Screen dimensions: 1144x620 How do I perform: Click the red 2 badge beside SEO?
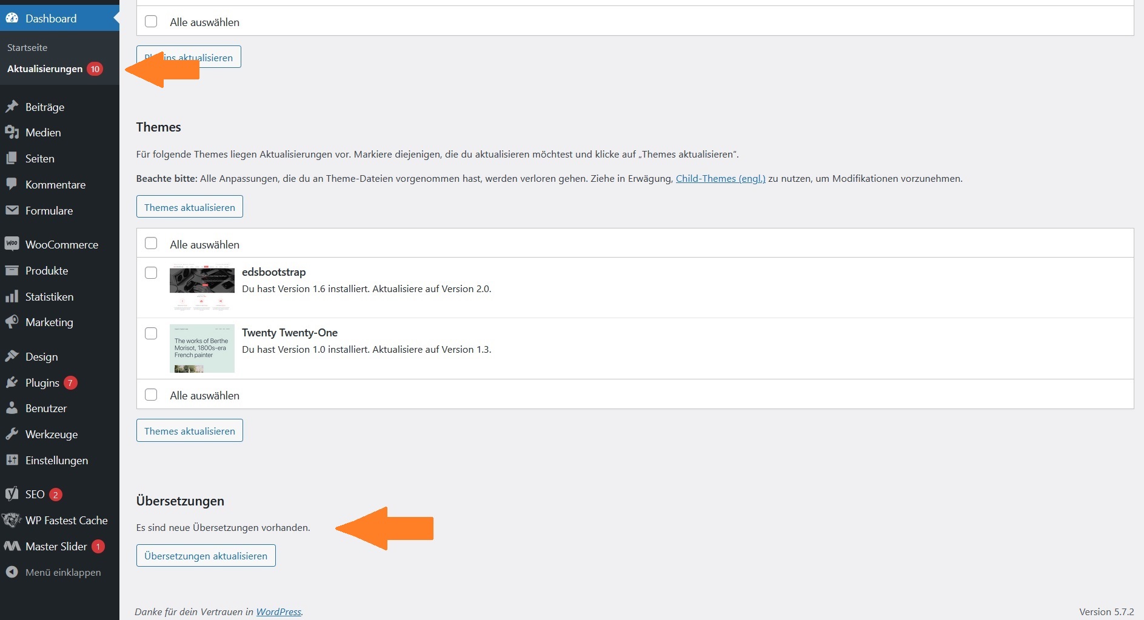pos(56,495)
